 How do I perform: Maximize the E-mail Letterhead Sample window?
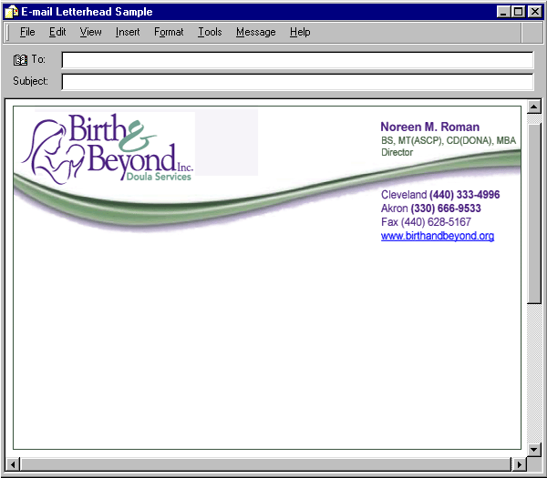(x=519, y=12)
